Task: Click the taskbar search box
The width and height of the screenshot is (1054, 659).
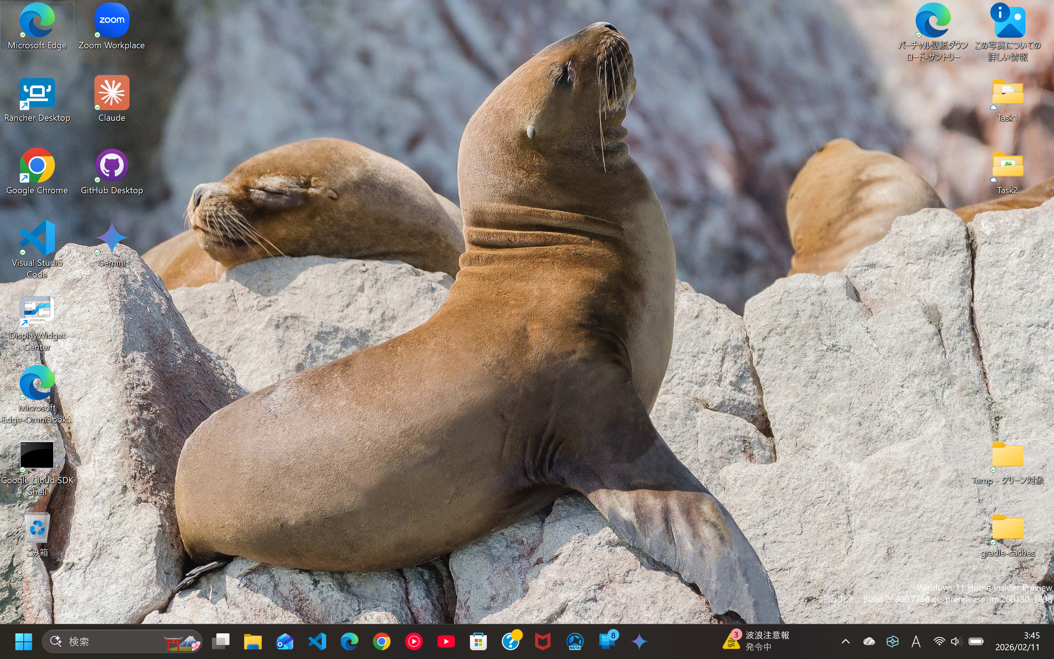Action: point(113,641)
